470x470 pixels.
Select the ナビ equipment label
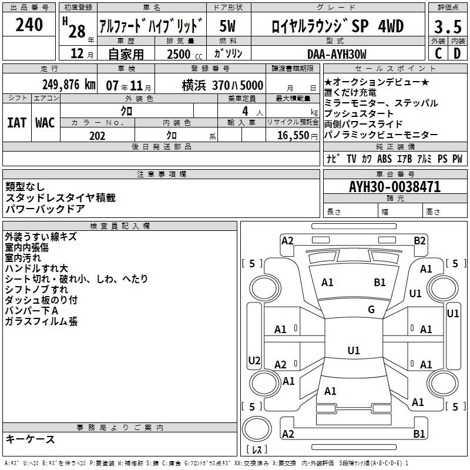coord(333,159)
